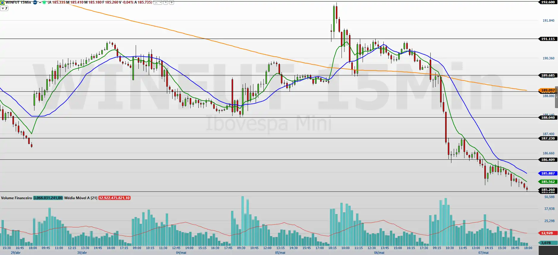The image size is (558, 255).
Task: Click the 07/mai date on time axis
Action: pos(483,253)
